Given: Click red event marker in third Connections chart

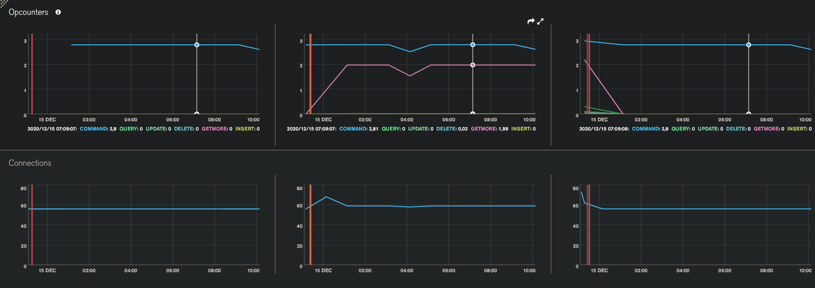Looking at the screenshot, I should pyautogui.click(x=588, y=225).
